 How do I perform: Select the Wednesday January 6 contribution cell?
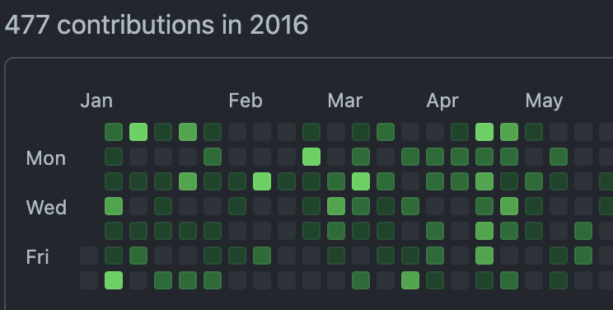coord(114,206)
